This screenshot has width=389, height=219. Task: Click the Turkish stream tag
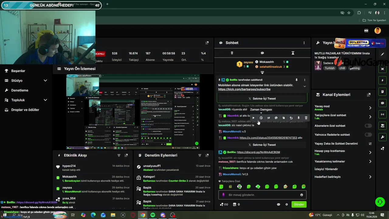tap(329, 68)
